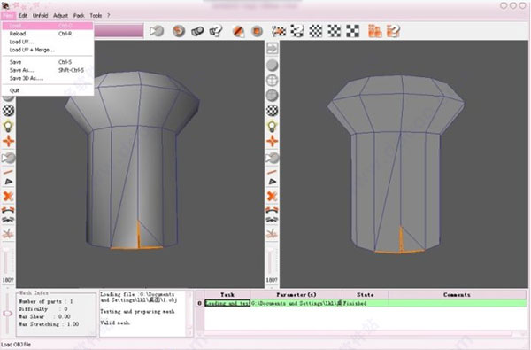Select orange edge line in right viewport toolbar

273,172
